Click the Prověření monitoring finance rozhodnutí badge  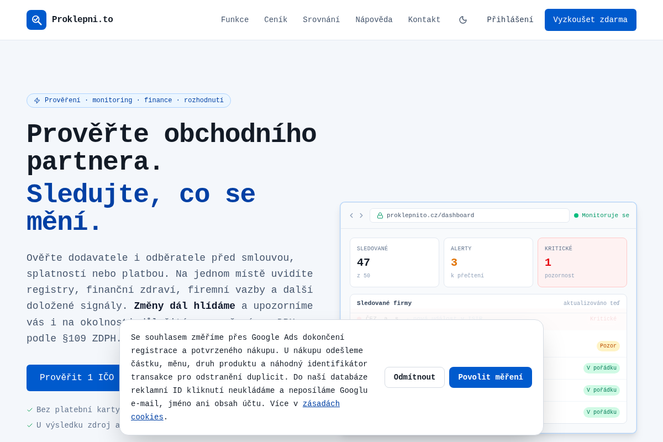[129, 101]
